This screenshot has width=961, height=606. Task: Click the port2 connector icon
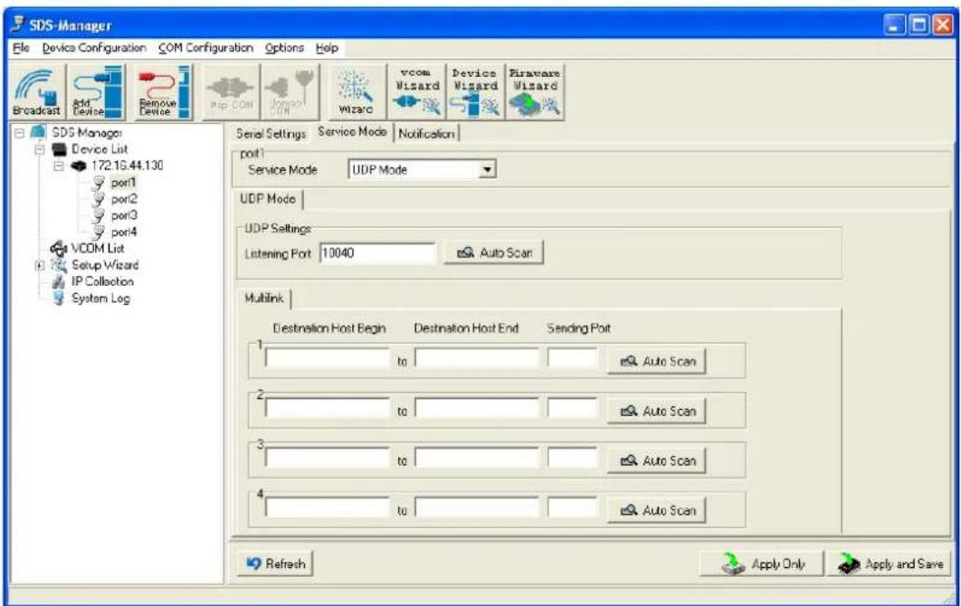click(x=98, y=199)
